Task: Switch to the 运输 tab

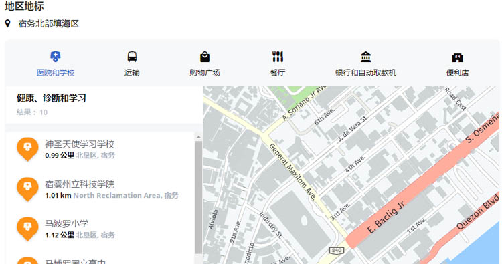Action: click(132, 73)
